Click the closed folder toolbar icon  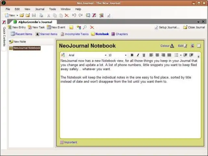pyautogui.click(x=28, y=15)
